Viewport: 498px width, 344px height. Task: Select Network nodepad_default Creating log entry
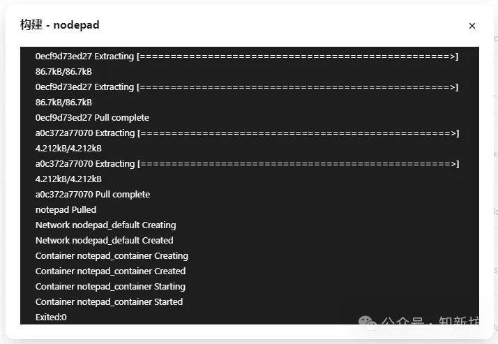[105, 225]
